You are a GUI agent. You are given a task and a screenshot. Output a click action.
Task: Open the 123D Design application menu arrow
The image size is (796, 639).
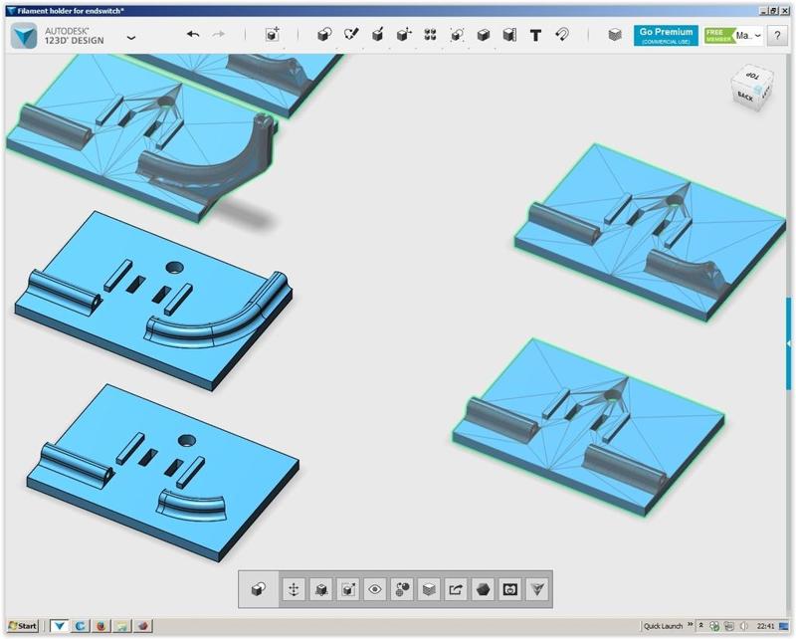pos(131,38)
